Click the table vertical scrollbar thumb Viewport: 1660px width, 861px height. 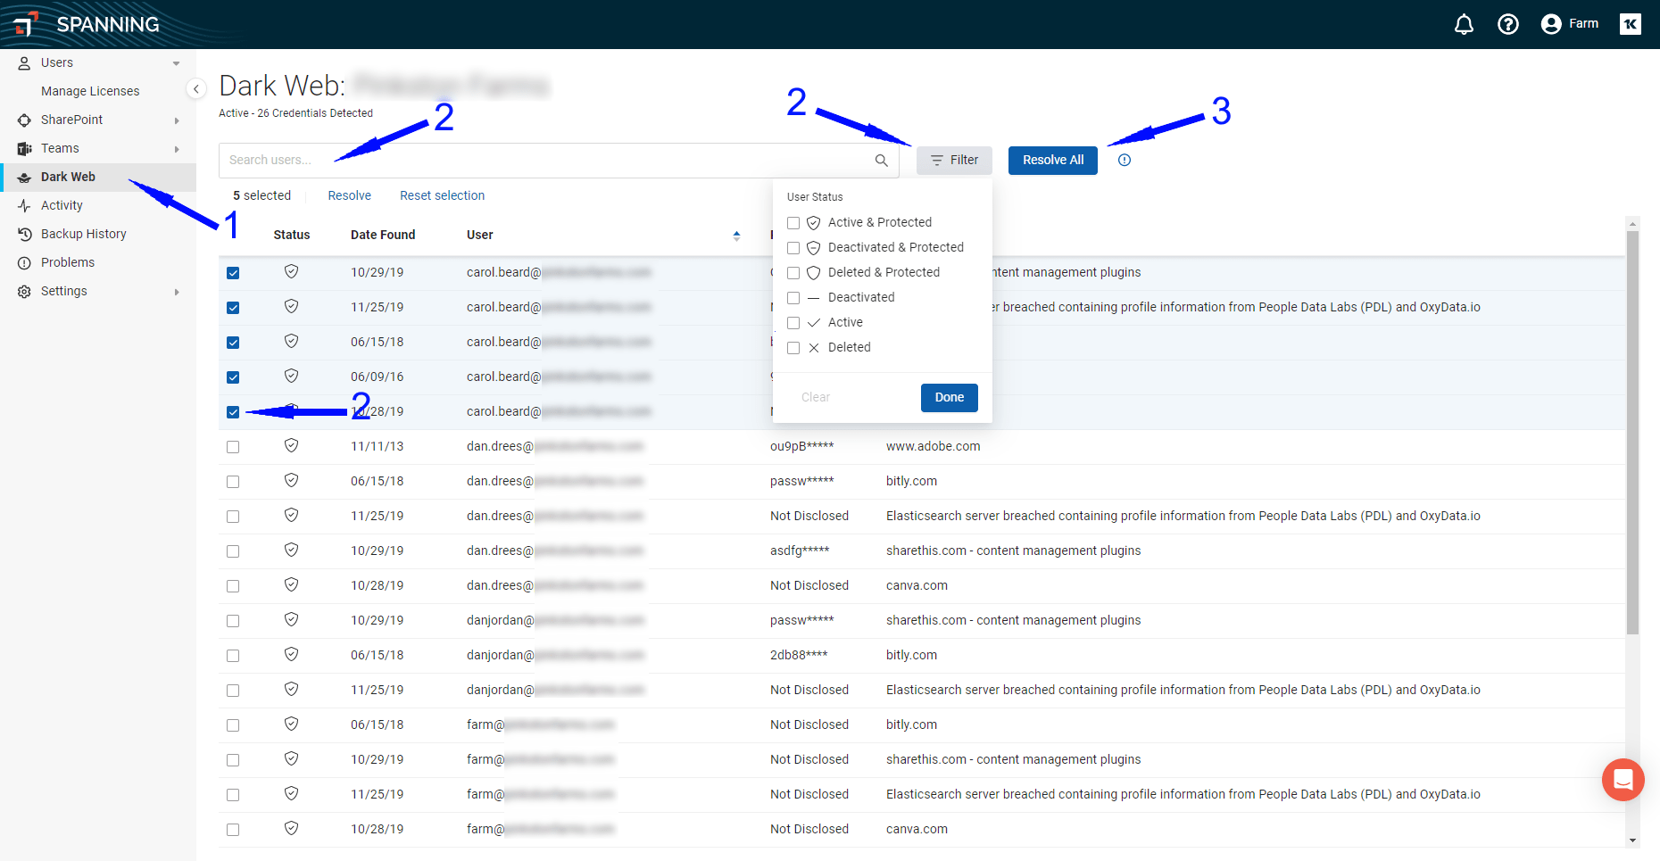click(1632, 433)
